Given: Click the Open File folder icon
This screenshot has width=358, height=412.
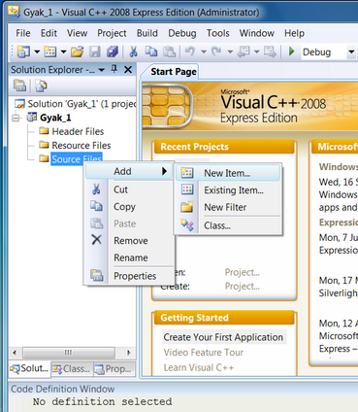Looking at the screenshot, I should (x=78, y=51).
